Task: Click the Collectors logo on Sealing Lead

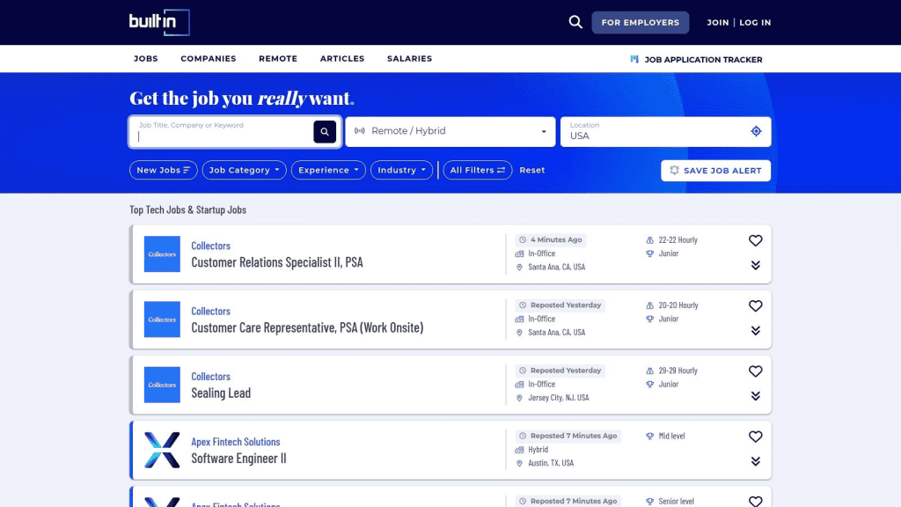Action: [162, 385]
